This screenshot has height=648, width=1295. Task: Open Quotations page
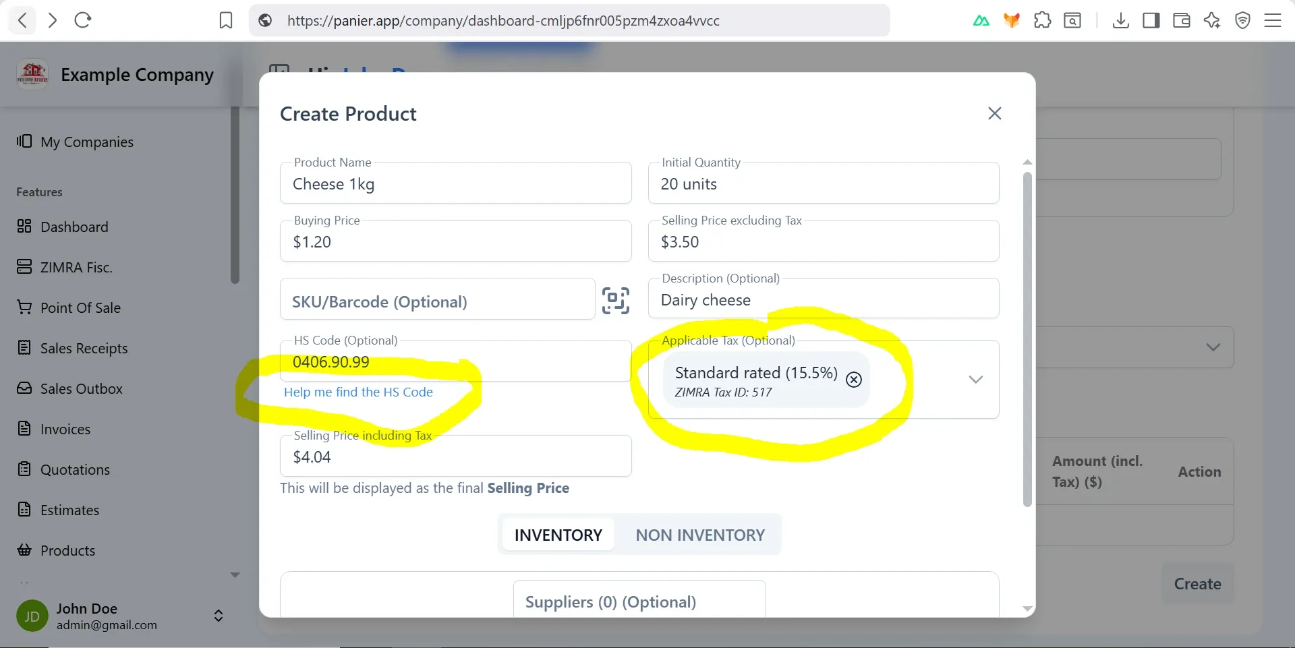[63, 469]
